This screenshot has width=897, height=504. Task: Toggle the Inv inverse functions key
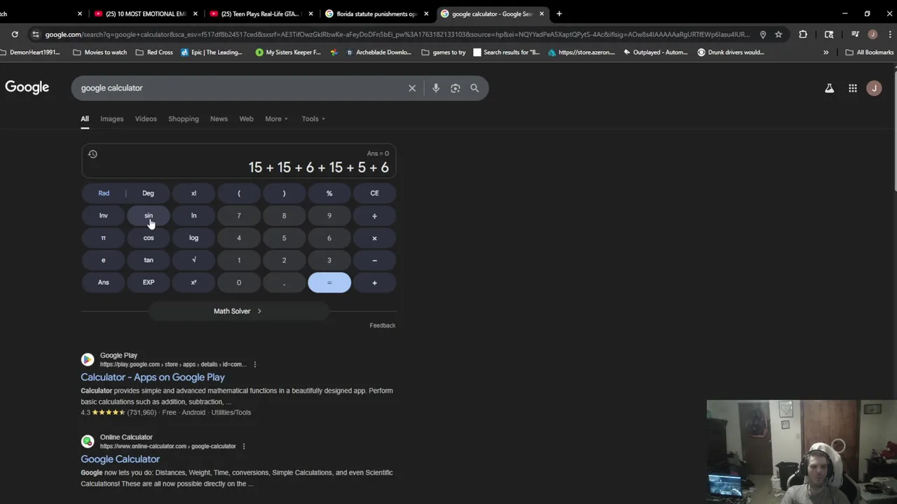coord(103,216)
